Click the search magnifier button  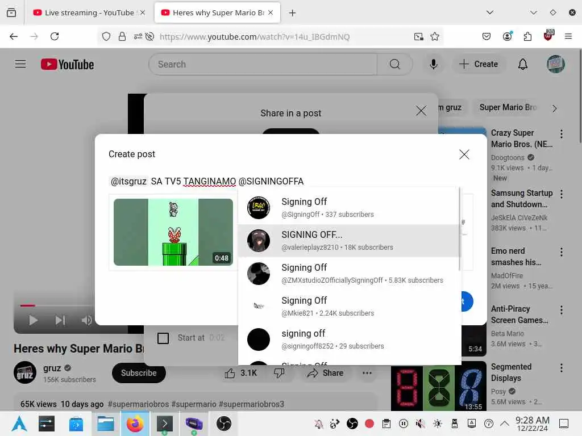pyautogui.click(x=394, y=64)
